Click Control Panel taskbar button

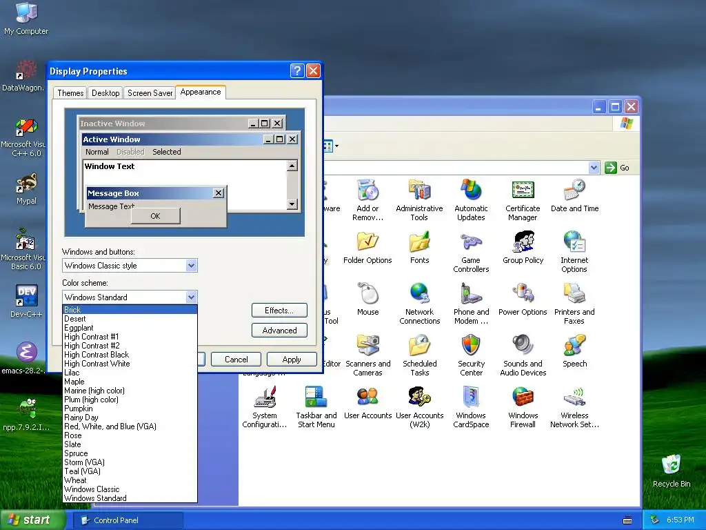128,520
